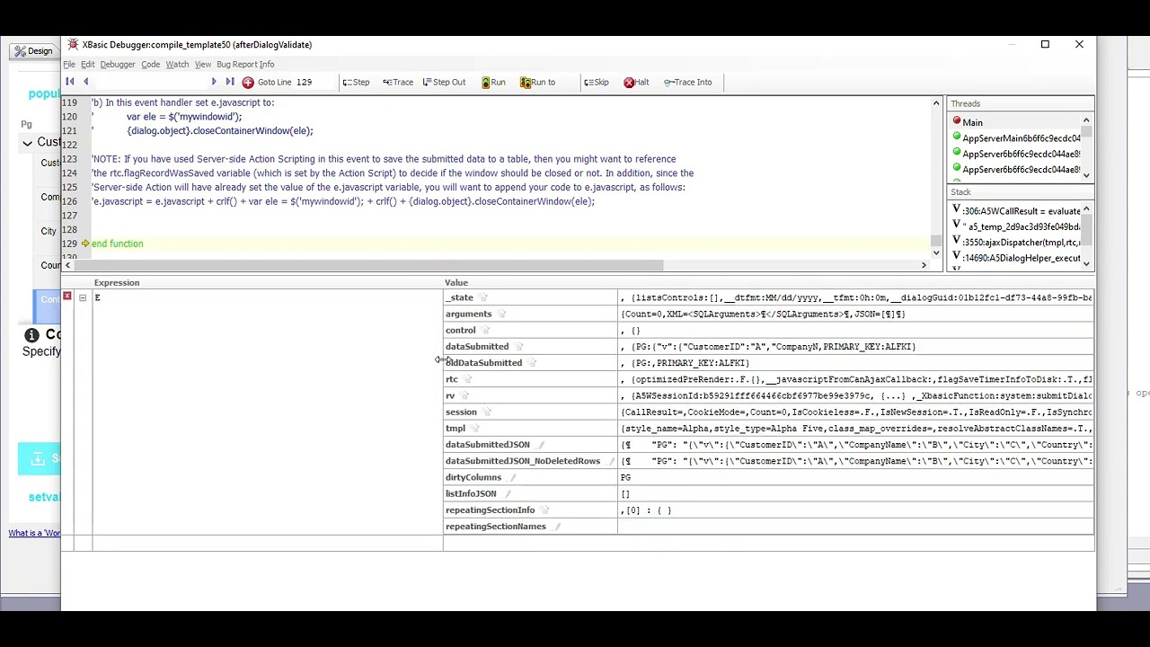This screenshot has height=647, width=1150.
Task: Click the Run traffic-light button
Action: pyautogui.click(x=492, y=82)
